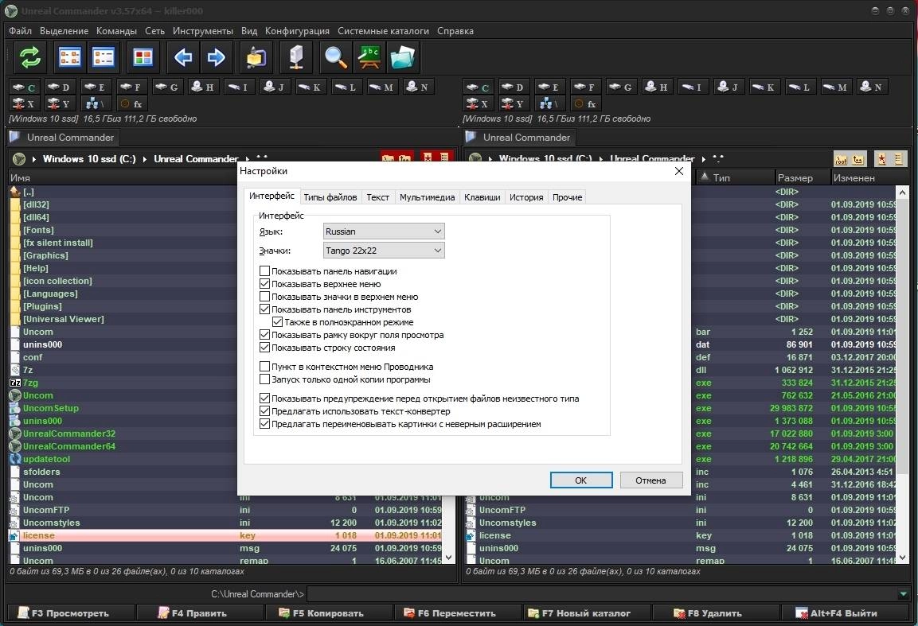918x626 pixels.
Task: Open the 'Конфигурация' menu
Action: coord(297,31)
